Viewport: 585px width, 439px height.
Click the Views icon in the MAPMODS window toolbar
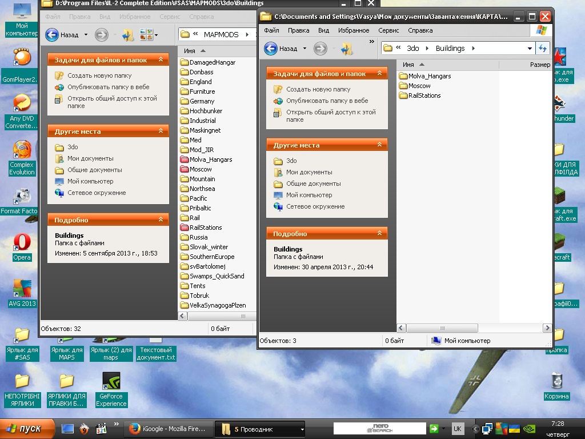point(146,35)
